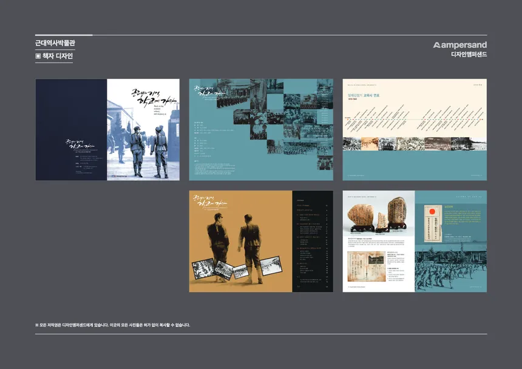Click the black table of contents panel
The image size is (522, 369).
pyautogui.click(x=313, y=241)
